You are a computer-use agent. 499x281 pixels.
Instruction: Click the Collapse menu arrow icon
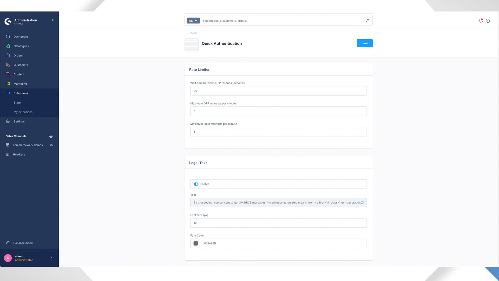(8, 243)
